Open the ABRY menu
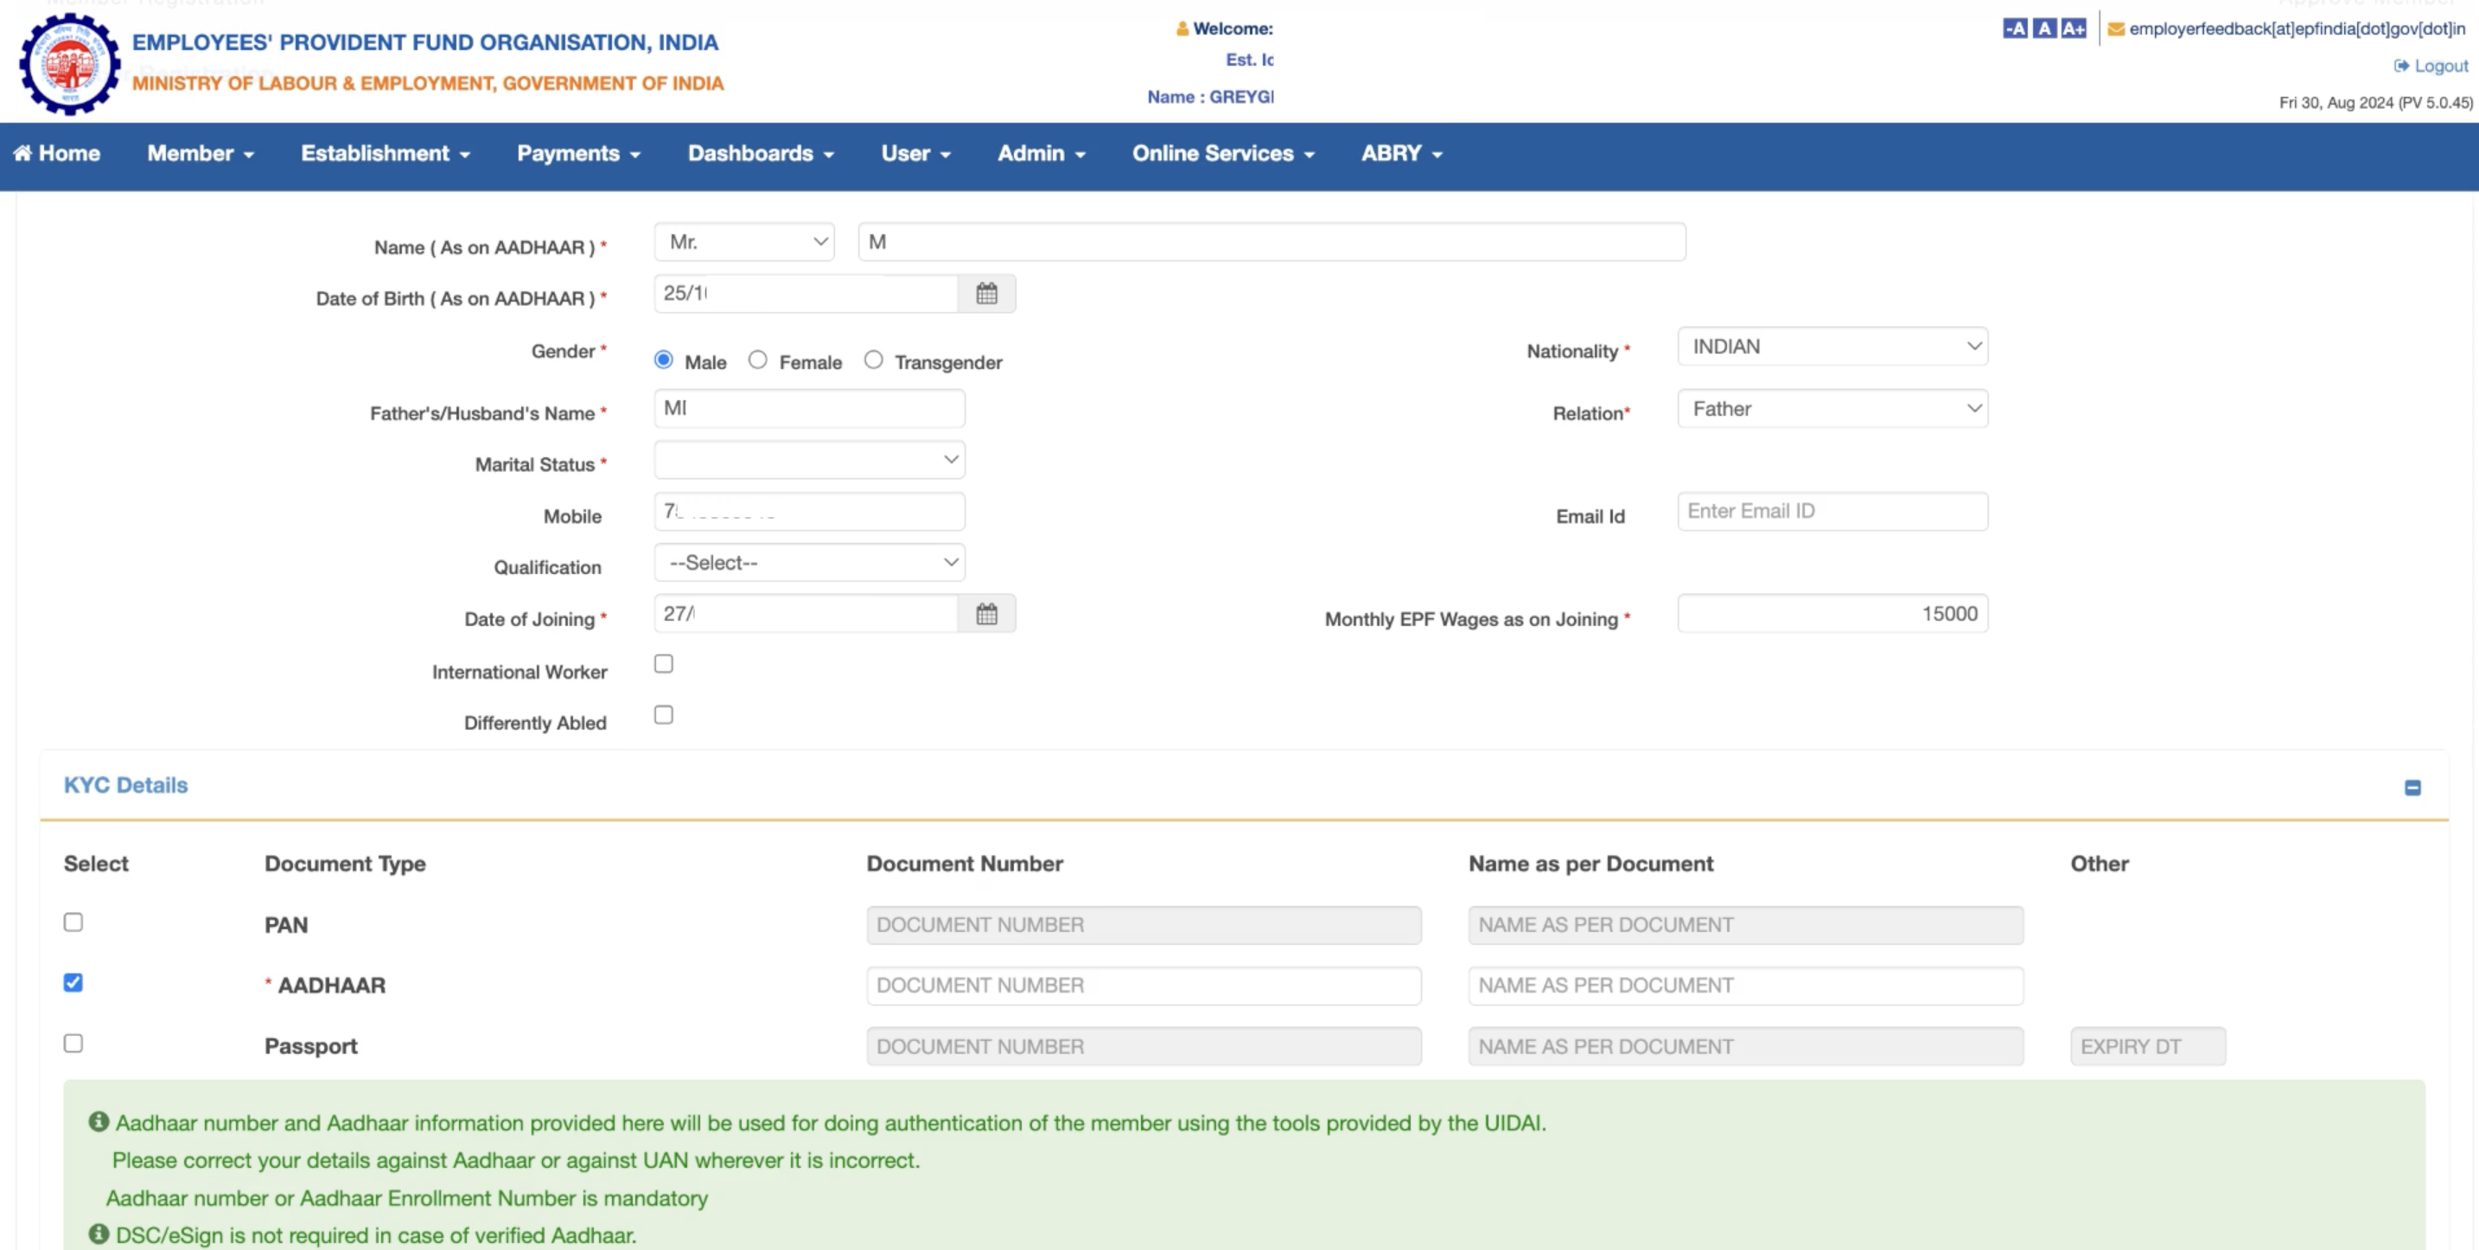 click(1401, 154)
